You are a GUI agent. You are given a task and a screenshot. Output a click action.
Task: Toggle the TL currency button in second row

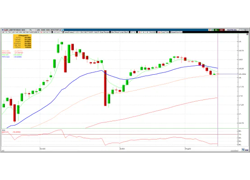pos(139,32)
